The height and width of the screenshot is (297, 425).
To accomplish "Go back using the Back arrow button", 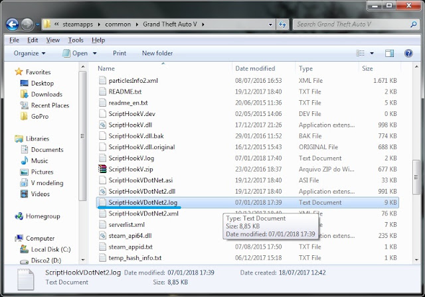I will coord(13,25).
